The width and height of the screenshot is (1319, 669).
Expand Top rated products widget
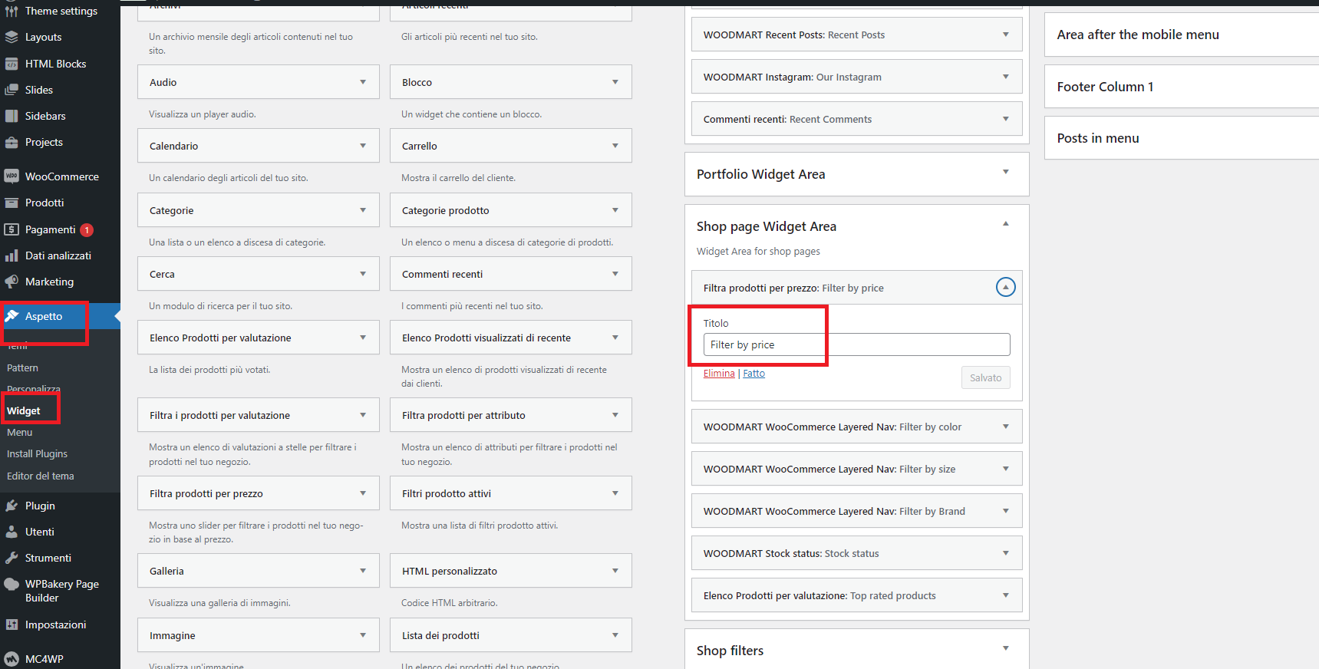(1006, 595)
